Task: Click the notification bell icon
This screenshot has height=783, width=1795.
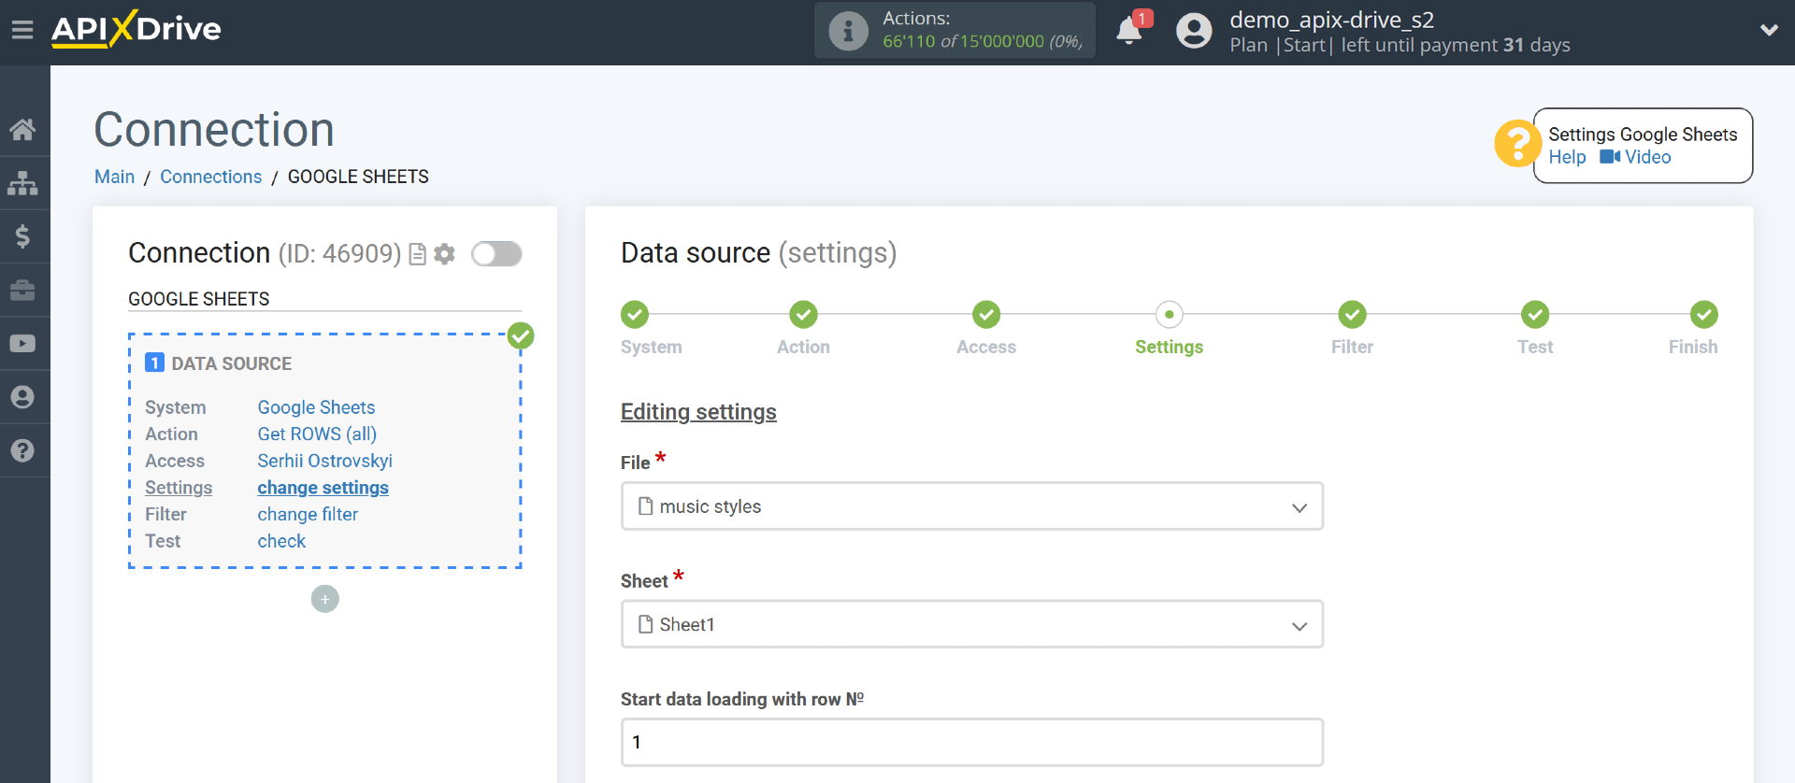Action: point(1129,31)
